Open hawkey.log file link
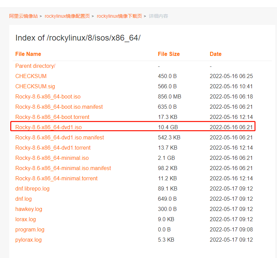This screenshot has height=258, width=277. [29, 209]
